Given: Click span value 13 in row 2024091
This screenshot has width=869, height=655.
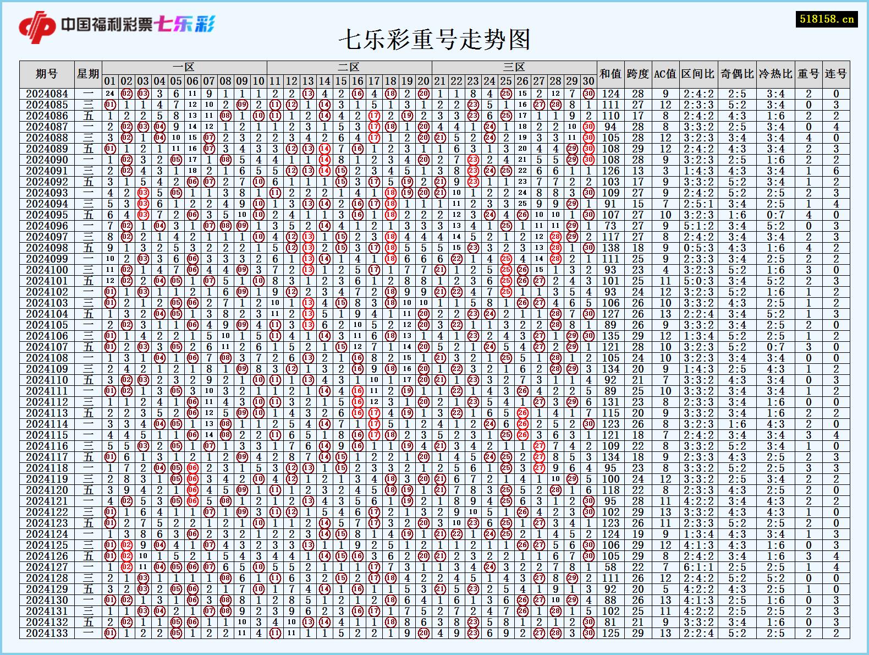Looking at the screenshot, I should pos(638,171).
